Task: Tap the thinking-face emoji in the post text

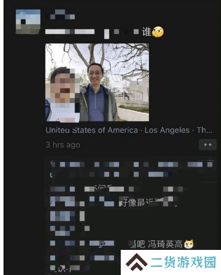Action: (158, 32)
